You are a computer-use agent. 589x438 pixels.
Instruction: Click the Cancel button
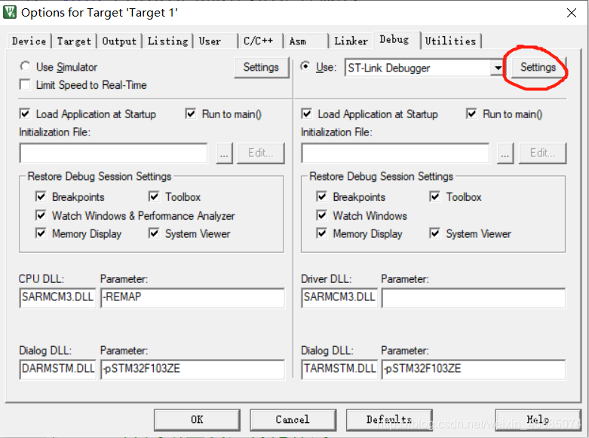[293, 420]
